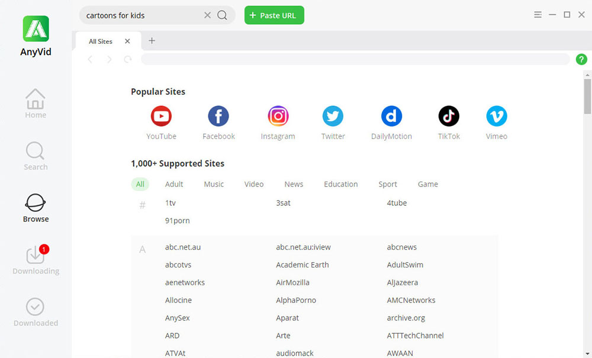Open the ARD site link
This screenshot has width=592, height=358.
172,336
